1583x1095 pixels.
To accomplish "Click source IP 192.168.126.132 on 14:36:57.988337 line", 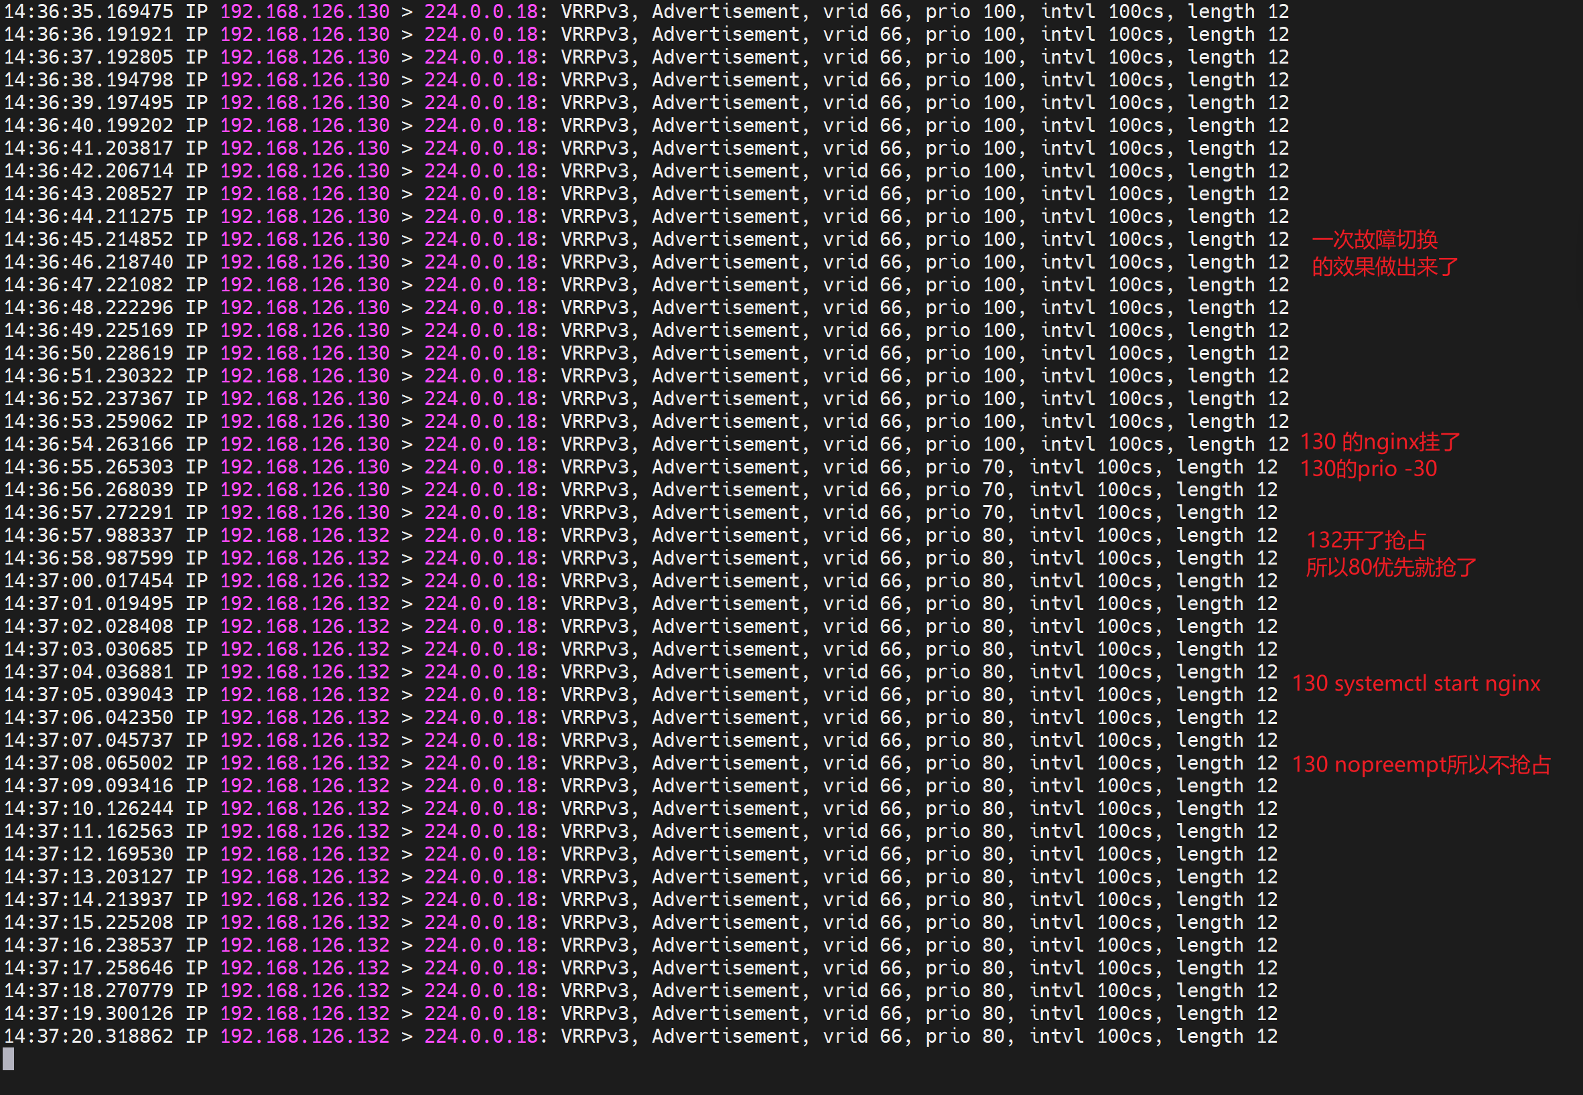I will tap(305, 535).
